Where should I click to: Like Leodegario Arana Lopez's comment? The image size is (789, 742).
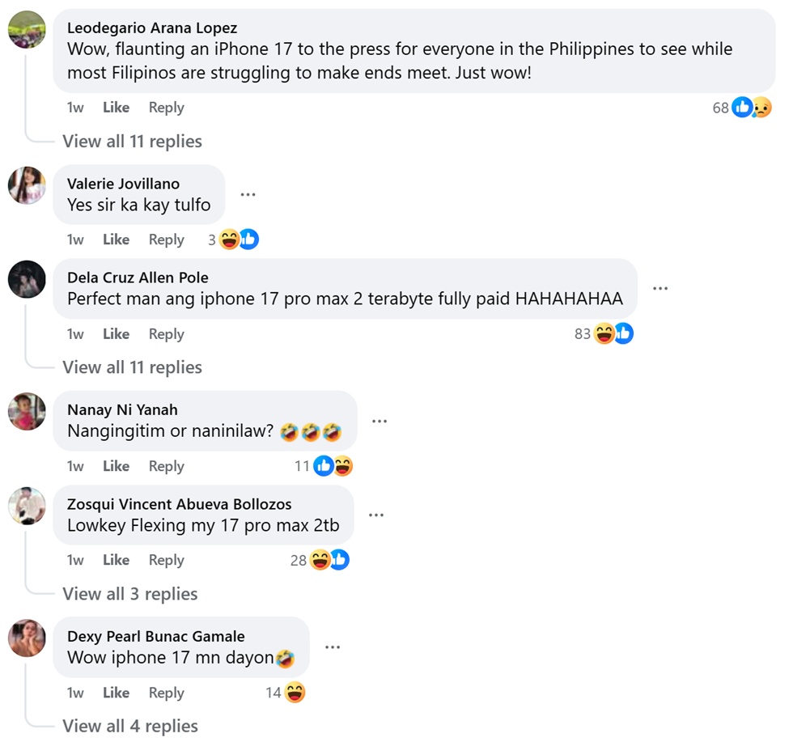click(117, 107)
